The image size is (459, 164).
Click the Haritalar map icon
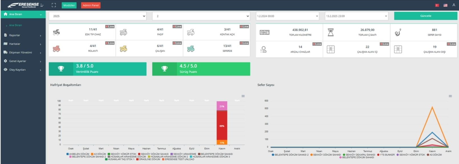pos(5,44)
